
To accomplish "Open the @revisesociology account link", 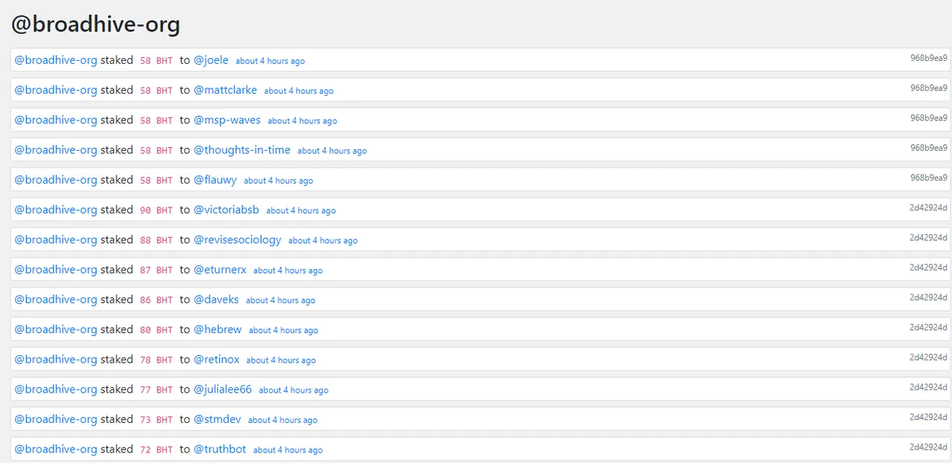I will pos(238,239).
